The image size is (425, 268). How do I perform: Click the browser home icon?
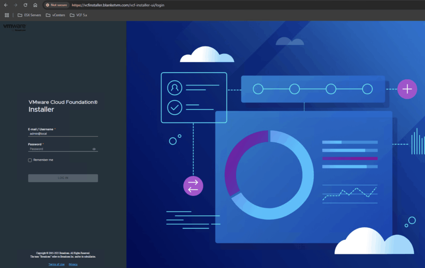[35, 5]
